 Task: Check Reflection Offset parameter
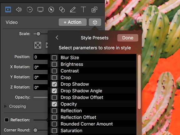click(x=54, y=117)
